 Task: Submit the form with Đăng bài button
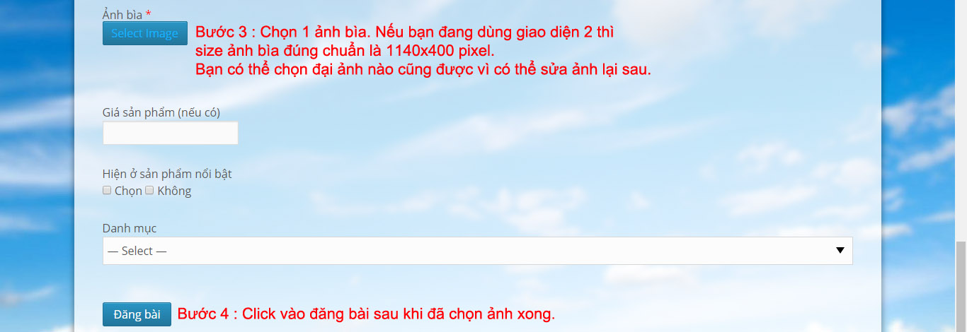click(x=137, y=314)
